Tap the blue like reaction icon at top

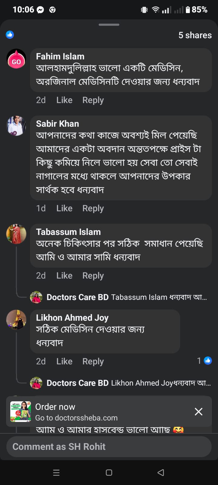[10, 35]
